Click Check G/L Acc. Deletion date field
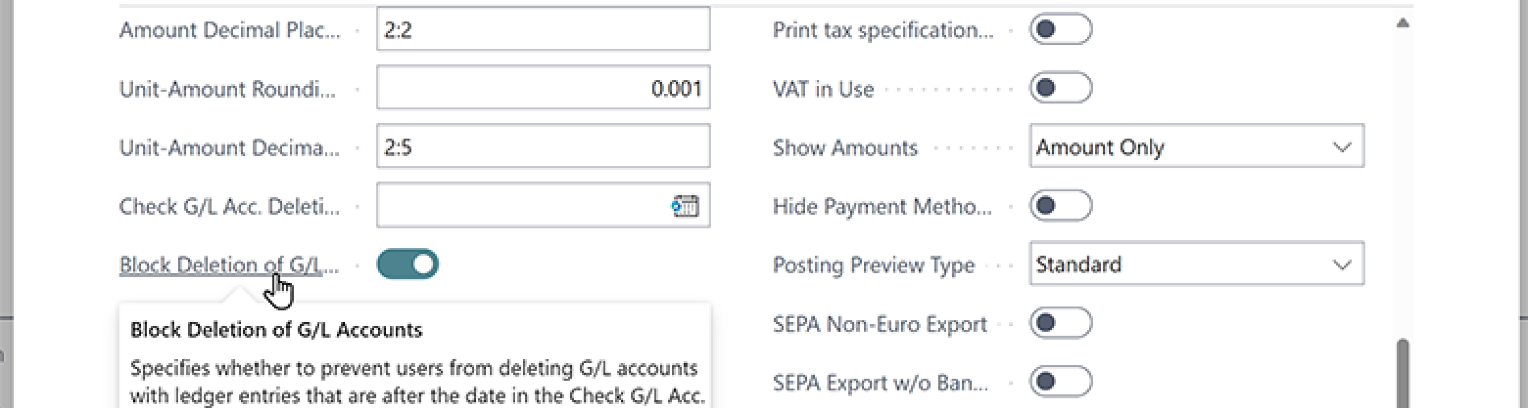This screenshot has width=1528, height=408. coord(543,206)
